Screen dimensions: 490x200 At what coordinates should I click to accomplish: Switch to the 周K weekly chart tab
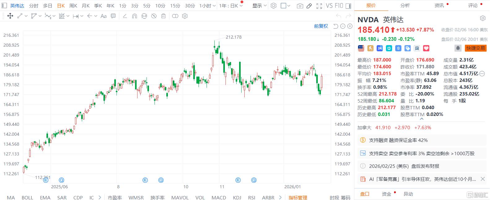pyautogui.click(x=73, y=6)
